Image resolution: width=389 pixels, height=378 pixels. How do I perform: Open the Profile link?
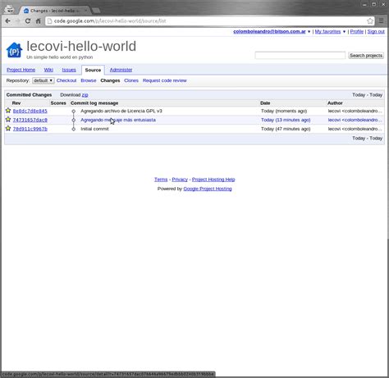coord(357,32)
